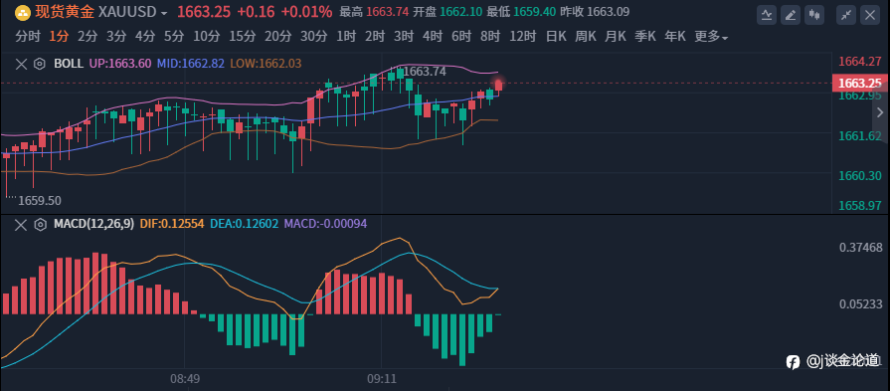Viewport: 890px width, 391px height.
Task: Click the collapse fullscreen arrows icon
Action: tap(846, 15)
